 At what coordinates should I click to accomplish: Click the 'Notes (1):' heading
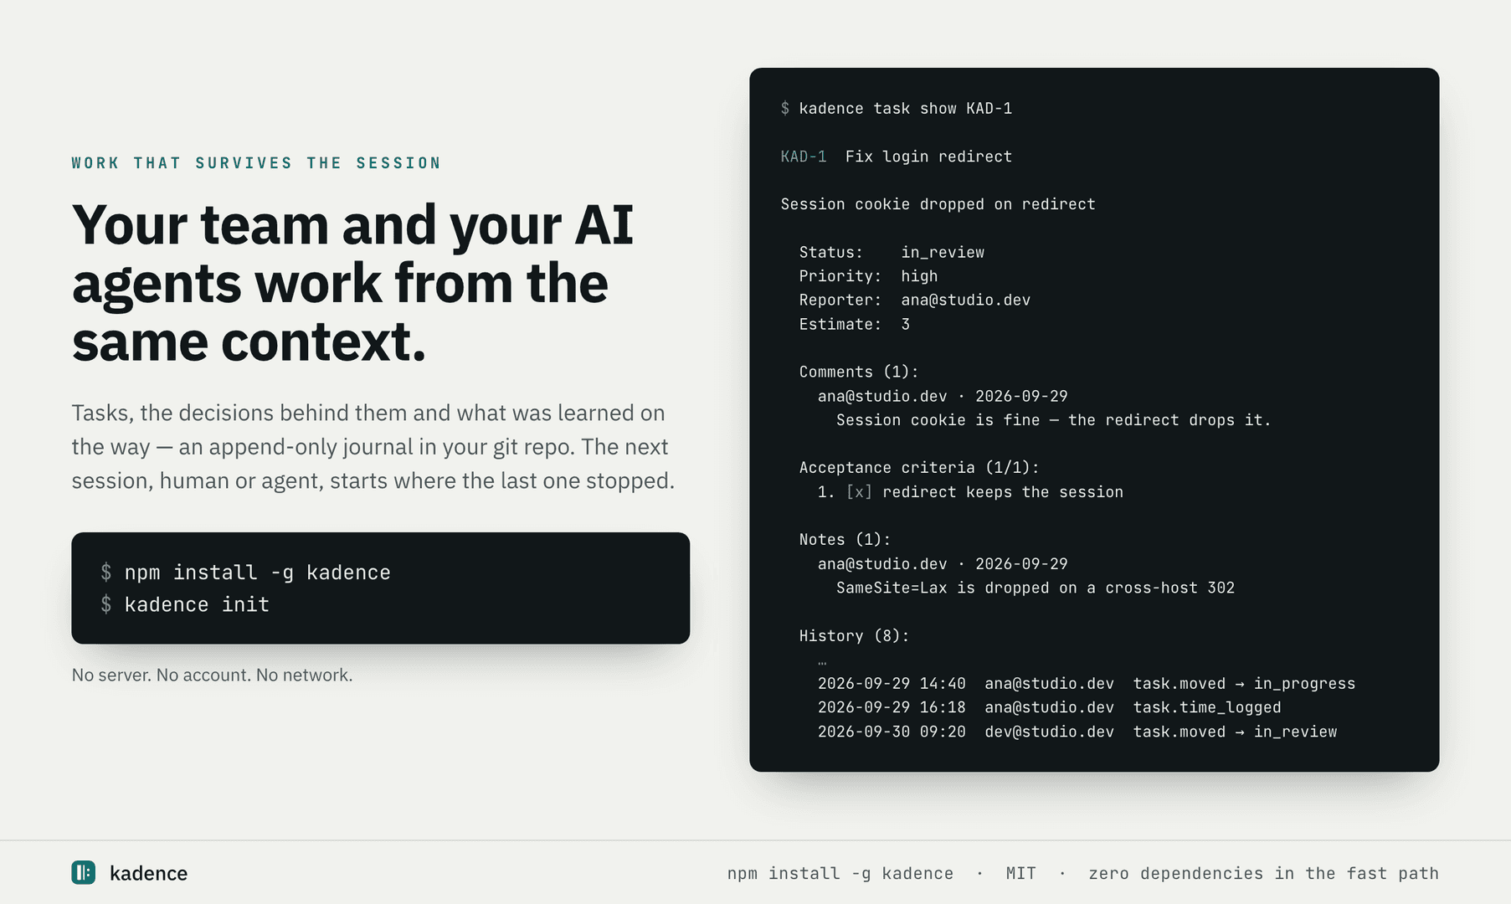tap(845, 540)
